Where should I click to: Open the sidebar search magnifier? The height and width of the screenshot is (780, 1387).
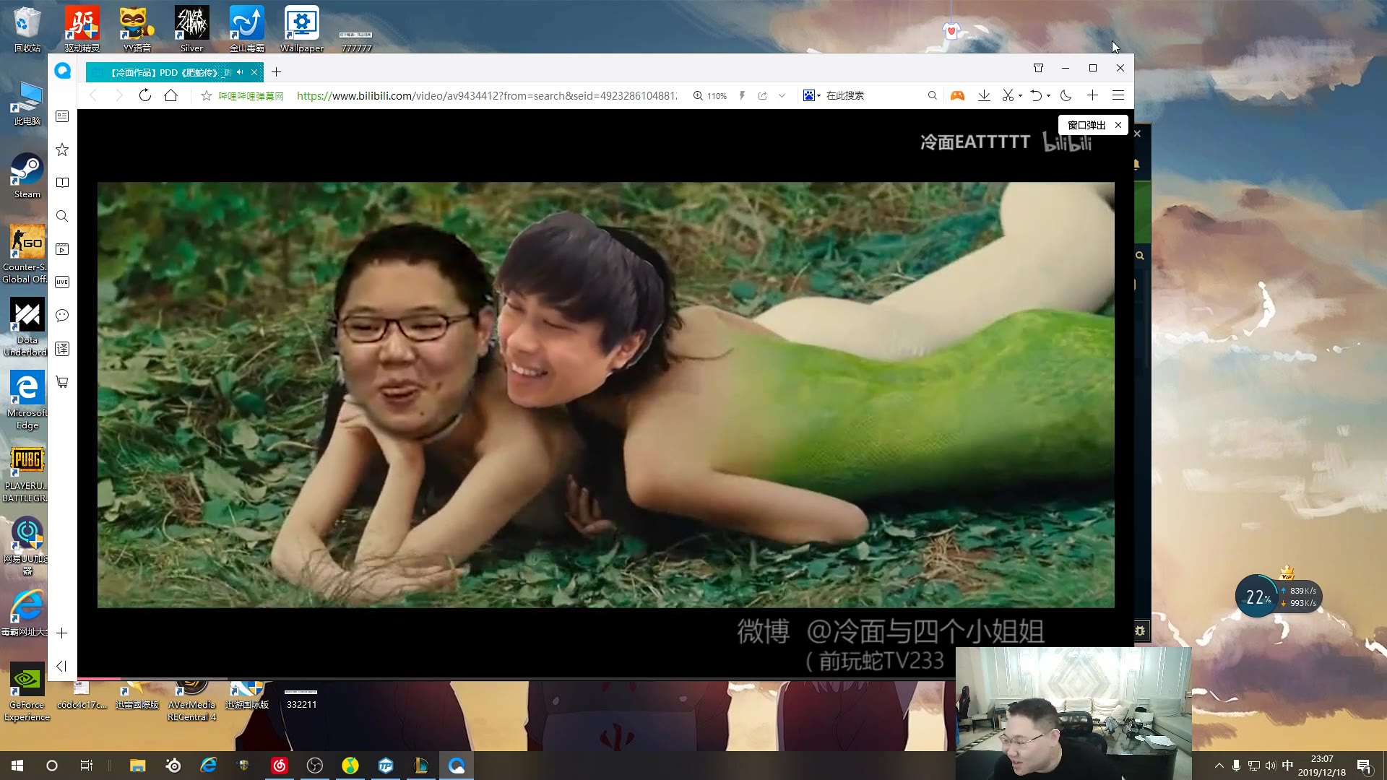point(62,216)
